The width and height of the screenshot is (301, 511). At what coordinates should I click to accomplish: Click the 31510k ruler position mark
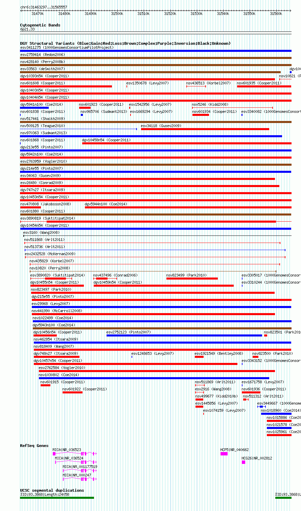coord(143,14)
